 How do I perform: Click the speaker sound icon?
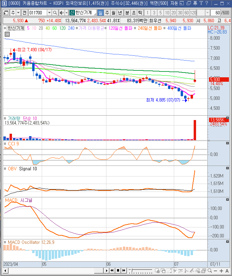[62, 13]
